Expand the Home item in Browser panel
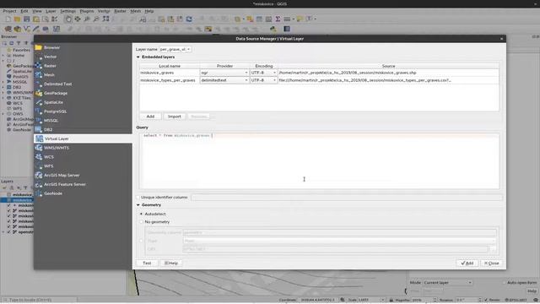The height and width of the screenshot is (304, 540). (x=3, y=56)
